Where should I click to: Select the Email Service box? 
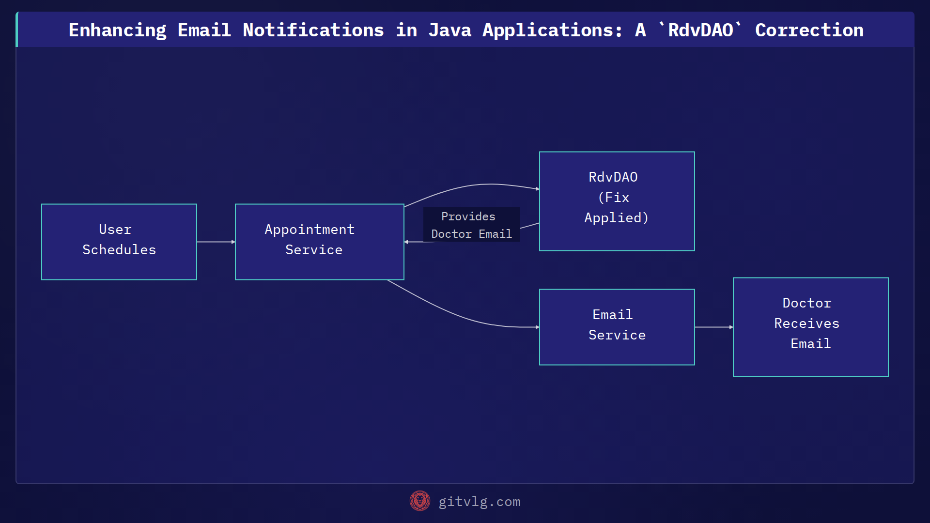(x=617, y=327)
